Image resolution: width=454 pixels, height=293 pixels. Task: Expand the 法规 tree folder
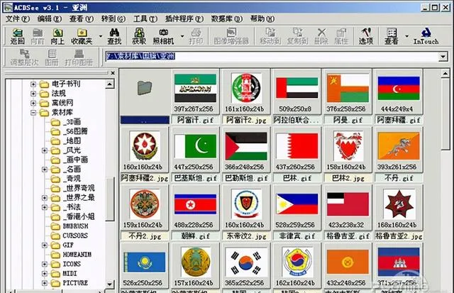[33, 94]
